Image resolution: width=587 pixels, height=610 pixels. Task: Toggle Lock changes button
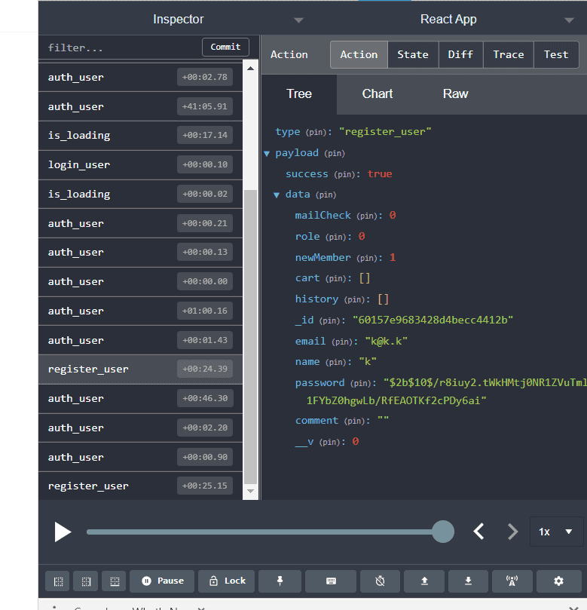pos(227,581)
